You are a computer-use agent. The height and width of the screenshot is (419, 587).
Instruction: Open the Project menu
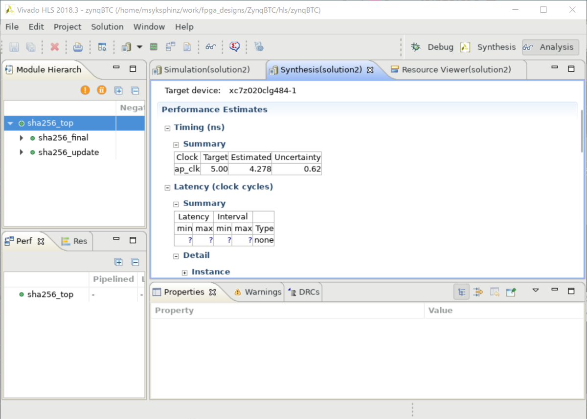[68, 27]
